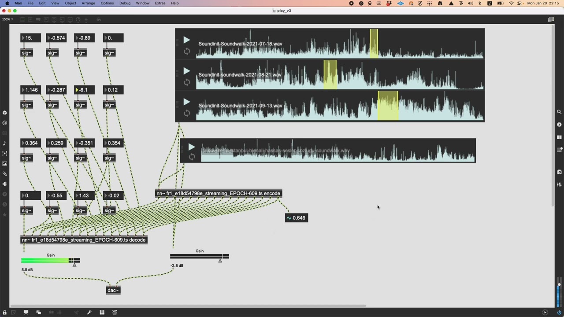Toggle loop for Soundinit-Soundwalk-2021-09-13.wav
The image size is (564, 317).
click(187, 114)
